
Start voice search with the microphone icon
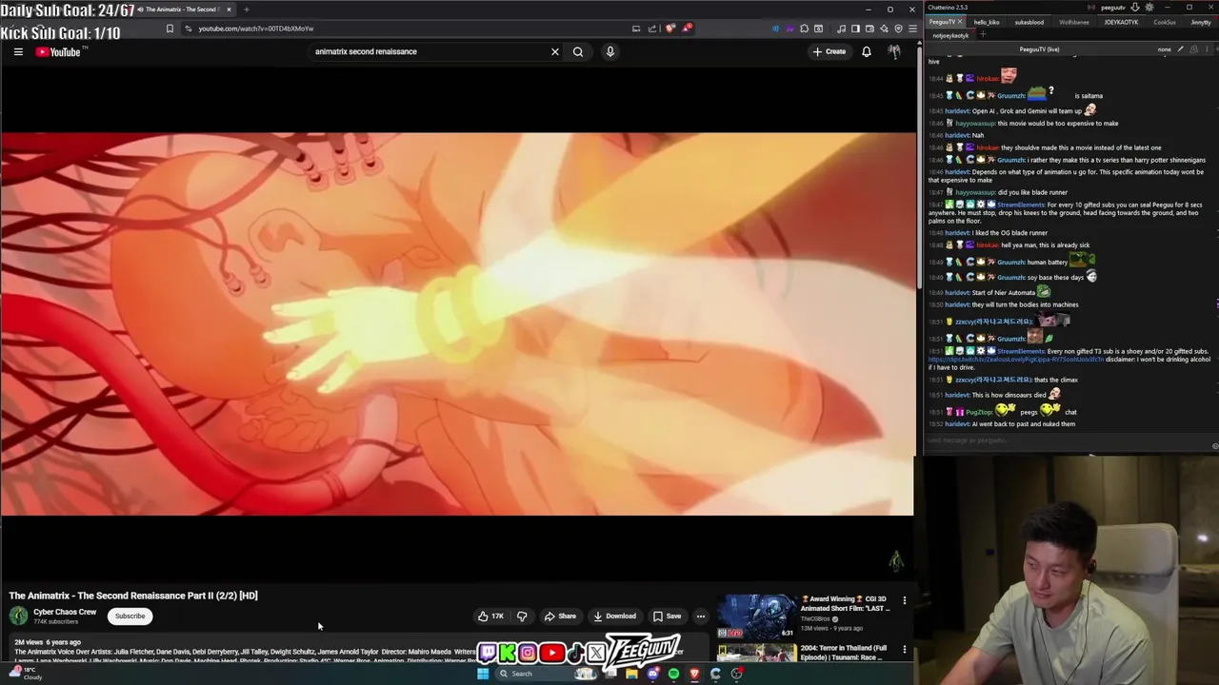click(610, 51)
